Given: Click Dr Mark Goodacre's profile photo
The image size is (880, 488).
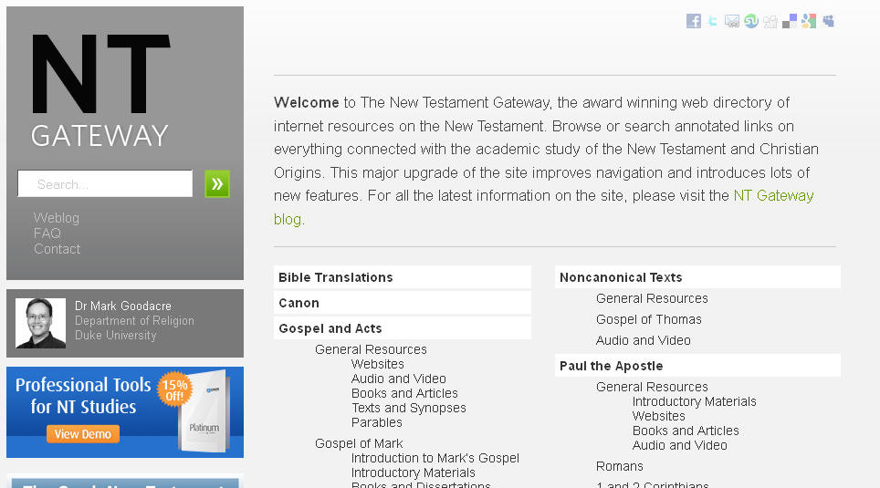Looking at the screenshot, I should tap(41, 323).
